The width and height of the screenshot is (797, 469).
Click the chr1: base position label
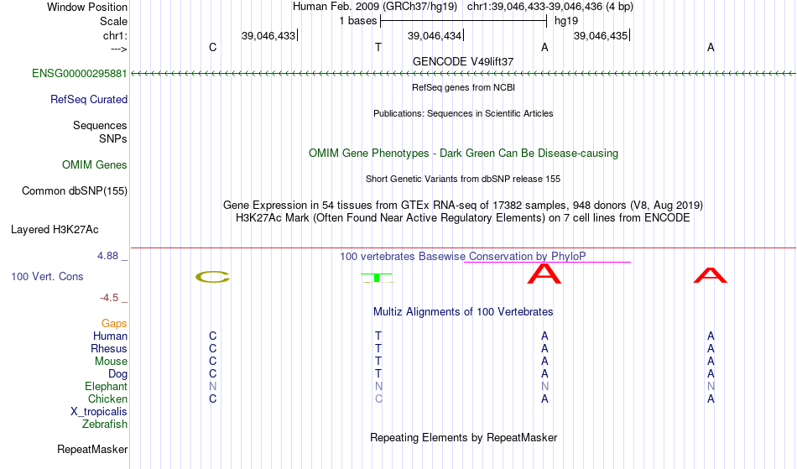pos(116,35)
